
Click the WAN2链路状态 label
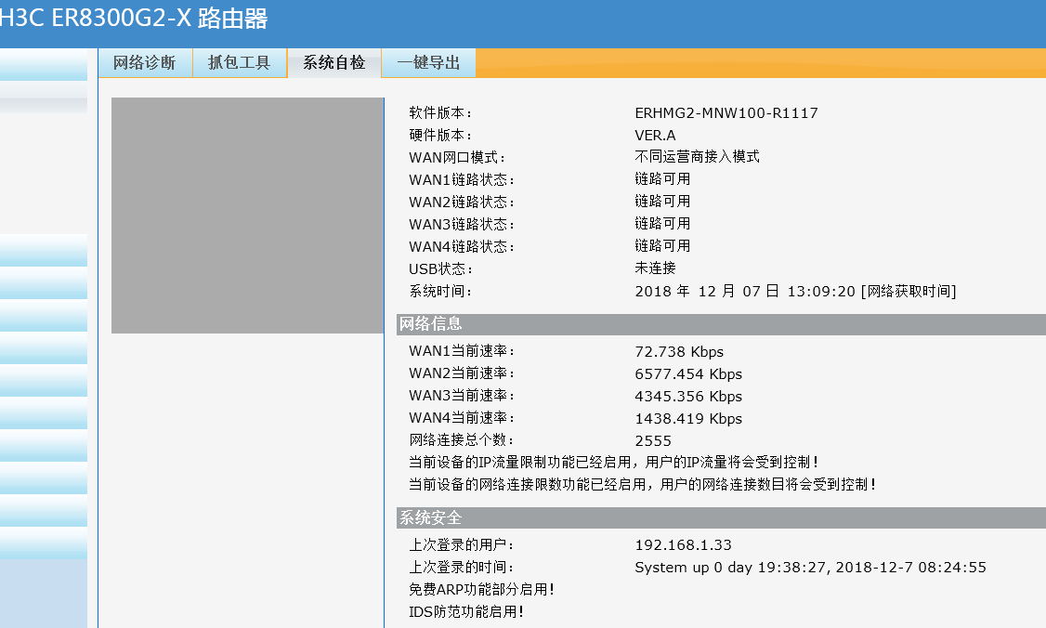click(x=462, y=202)
